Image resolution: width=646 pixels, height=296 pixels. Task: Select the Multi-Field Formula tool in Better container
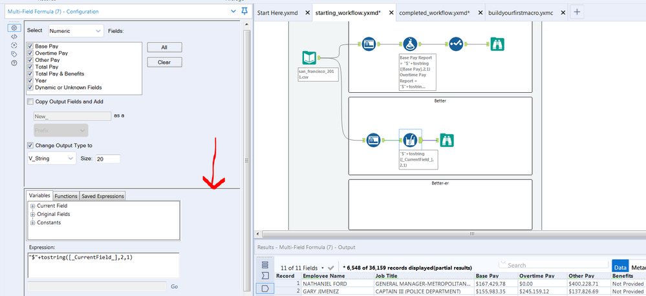pos(411,141)
